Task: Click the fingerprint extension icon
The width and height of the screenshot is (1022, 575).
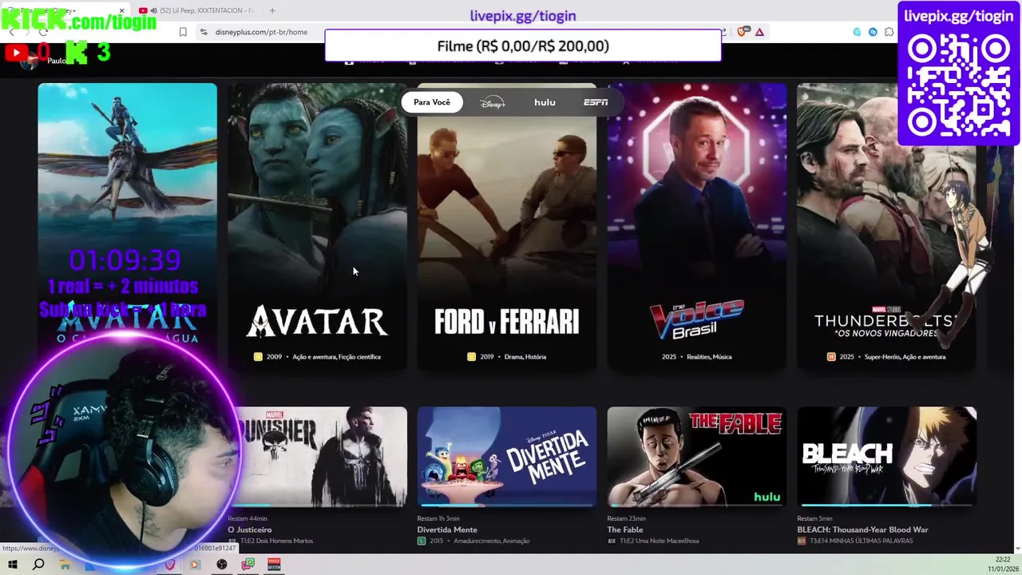Action: click(x=857, y=32)
